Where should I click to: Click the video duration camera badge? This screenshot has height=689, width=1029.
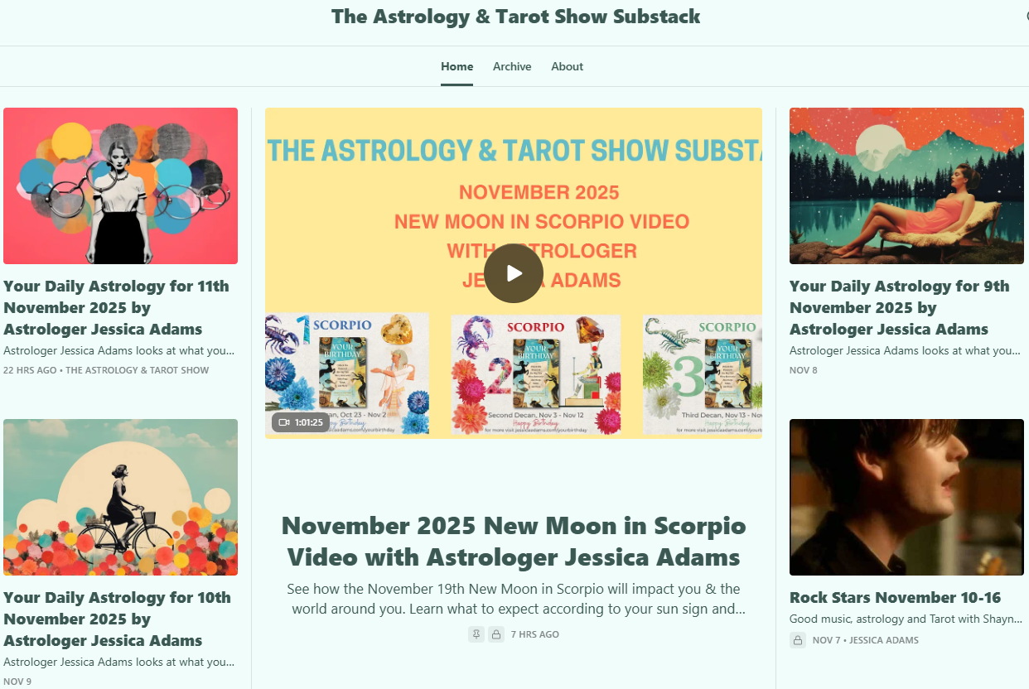301,422
